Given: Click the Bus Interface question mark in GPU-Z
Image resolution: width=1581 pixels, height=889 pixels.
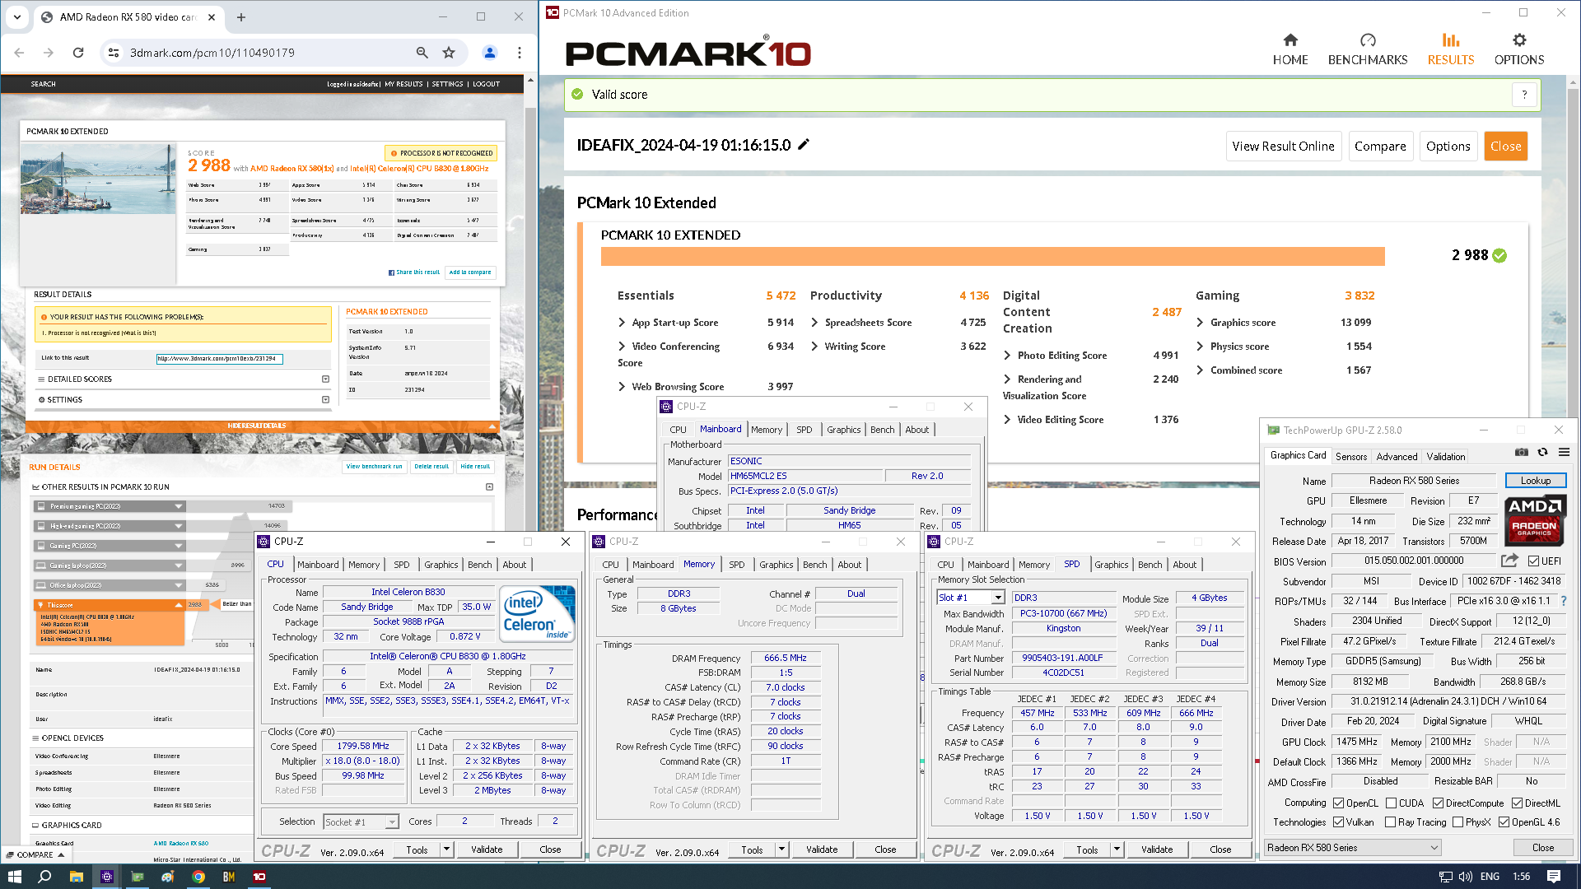Looking at the screenshot, I should coord(1564,601).
